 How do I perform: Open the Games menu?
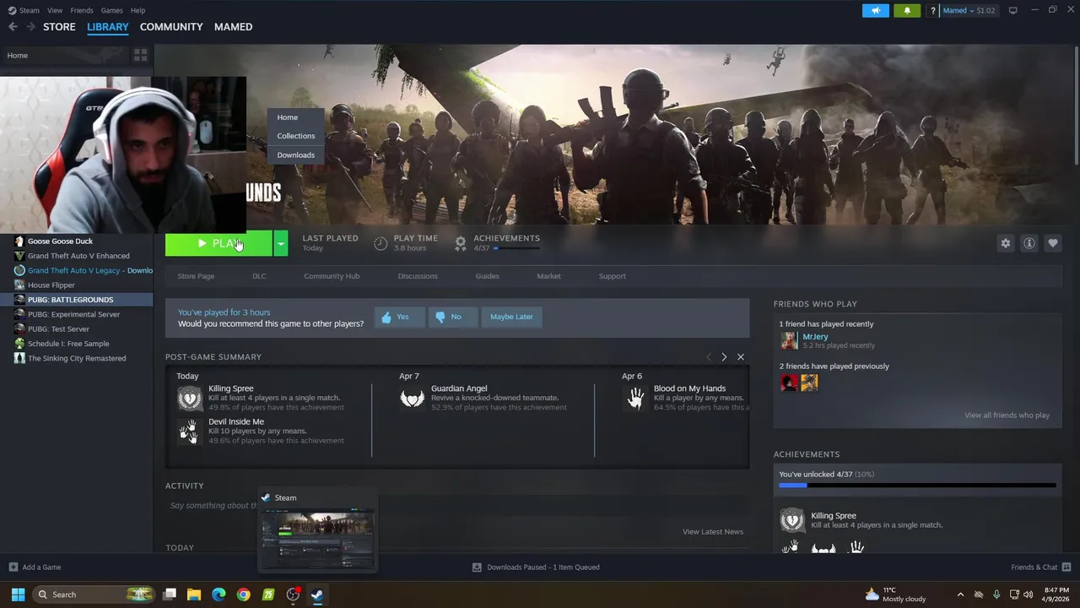[111, 10]
